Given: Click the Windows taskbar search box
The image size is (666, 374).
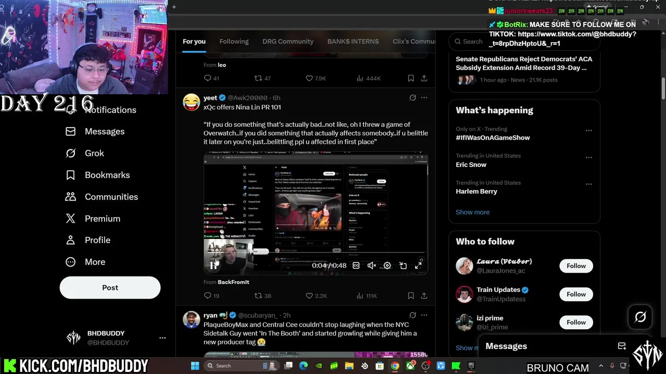Looking at the screenshot, I should pyautogui.click(x=241, y=366).
